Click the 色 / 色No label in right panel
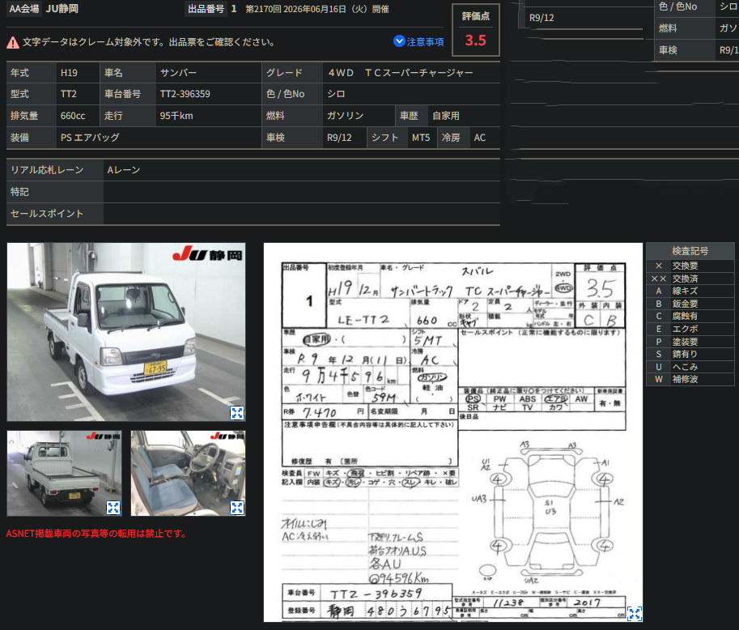 tap(677, 6)
